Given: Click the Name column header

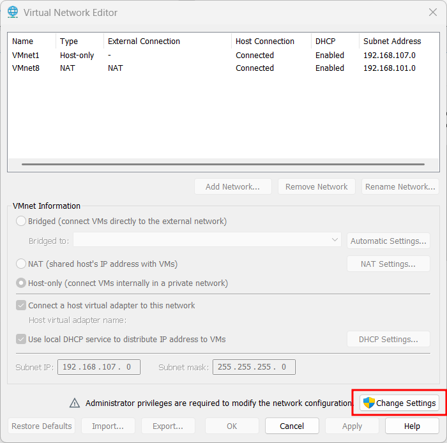Looking at the screenshot, I should click(x=32, y=41).
